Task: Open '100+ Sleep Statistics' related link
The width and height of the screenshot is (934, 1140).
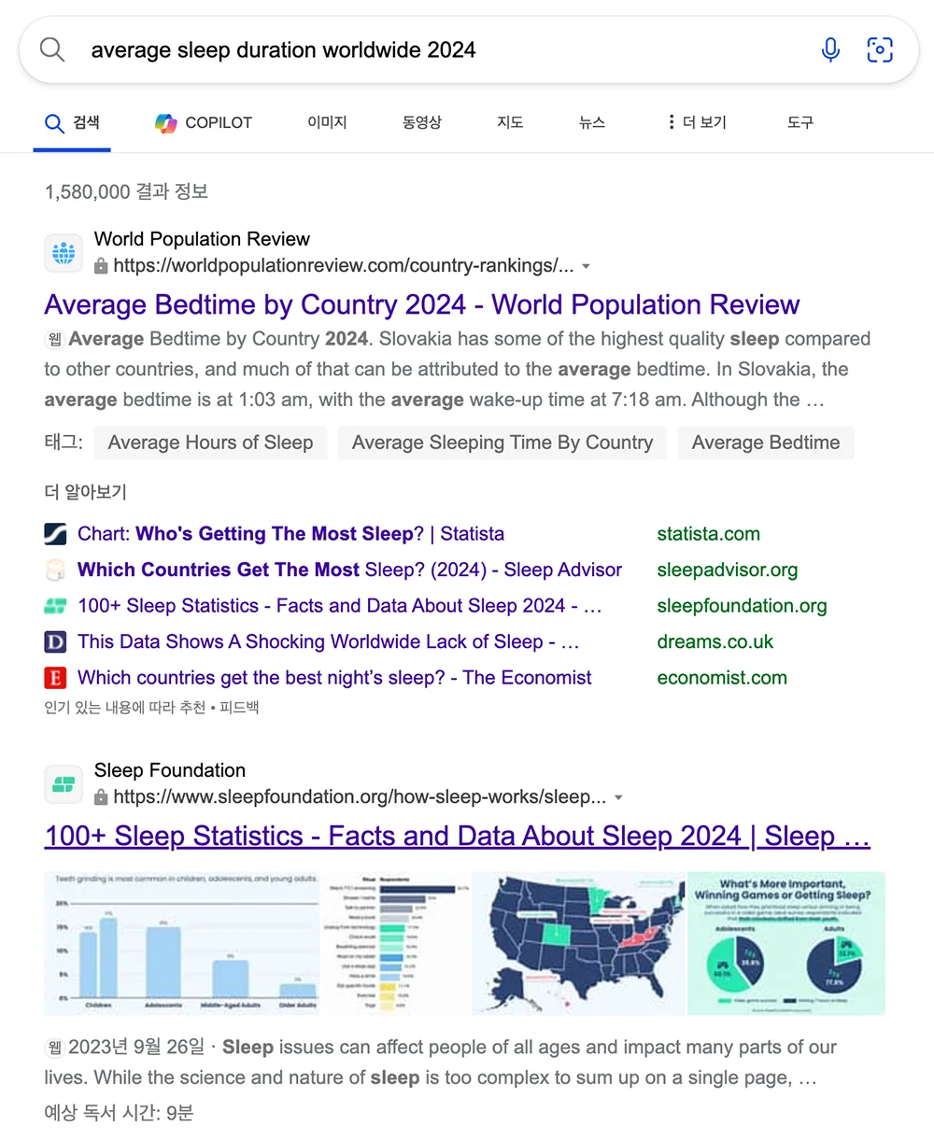Action: pos(340,606)
